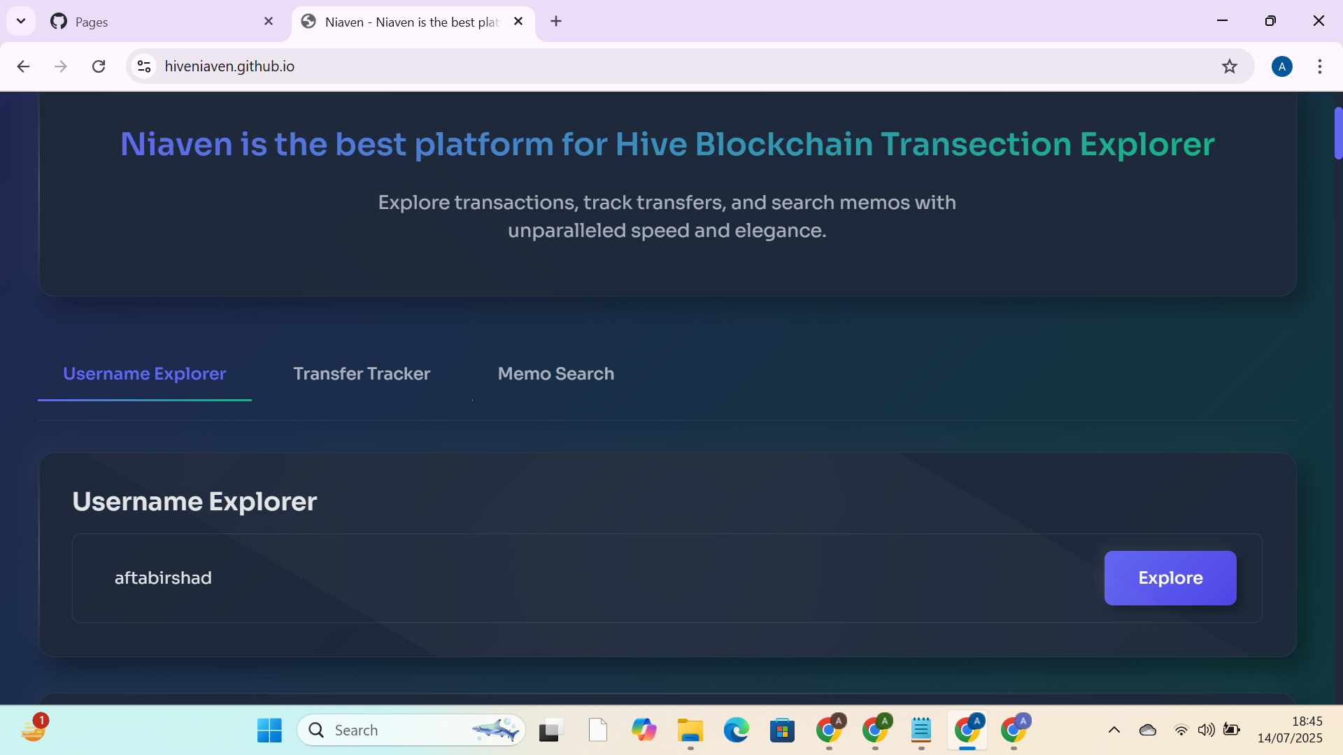Switch to the Pages GitHub tab
1343x755 pixels.
tap(161, 22)
